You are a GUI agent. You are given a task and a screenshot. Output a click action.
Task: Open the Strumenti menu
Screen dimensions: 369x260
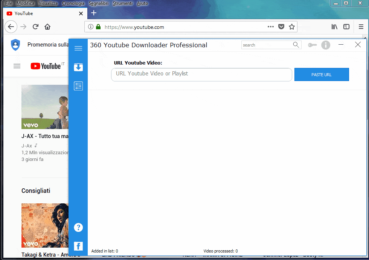[123, 3]
